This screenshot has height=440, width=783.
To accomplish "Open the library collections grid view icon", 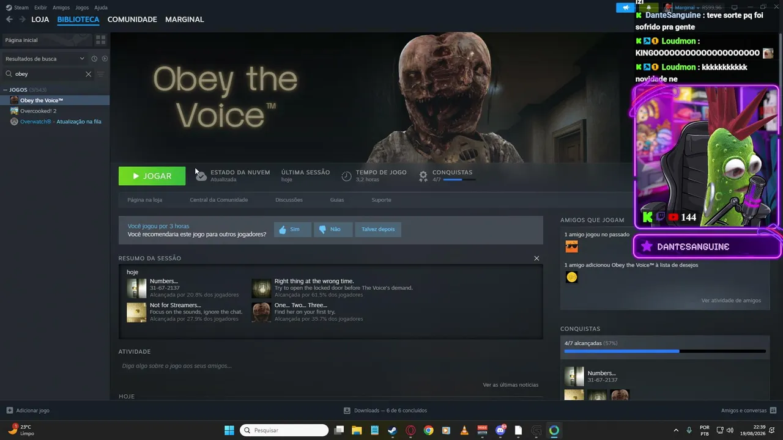I will click(101, 40).
